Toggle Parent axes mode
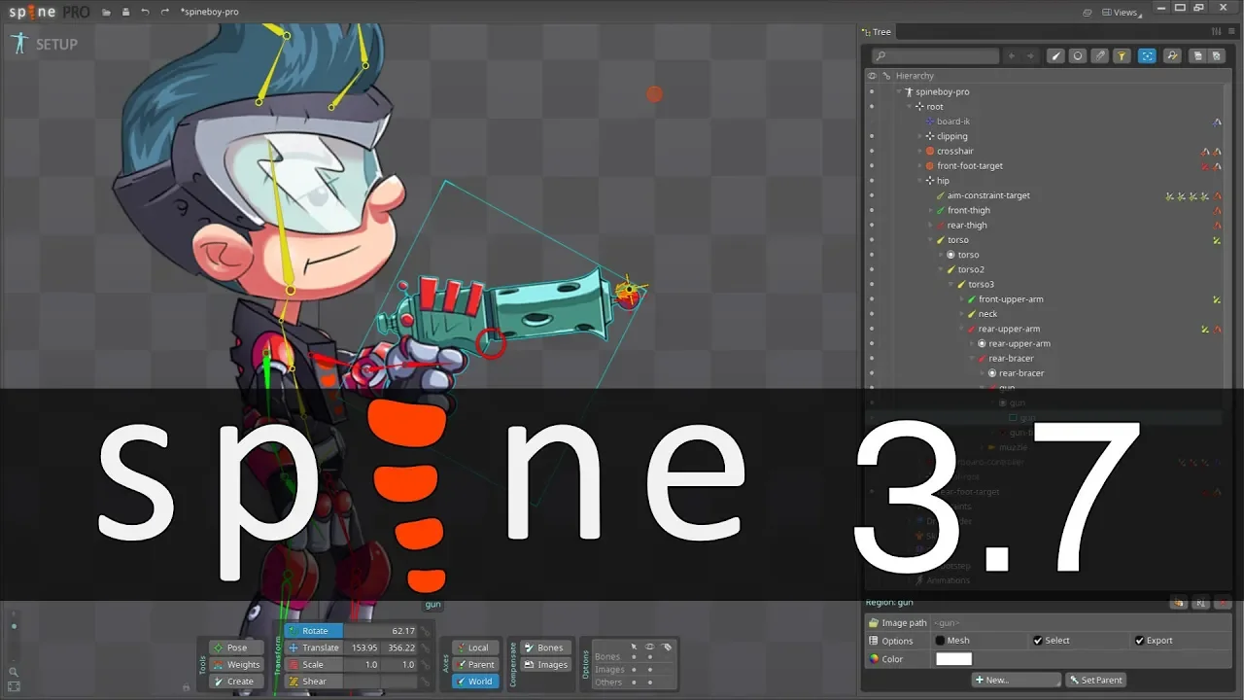Screen dimensions: 1244x700 (475, 665)
